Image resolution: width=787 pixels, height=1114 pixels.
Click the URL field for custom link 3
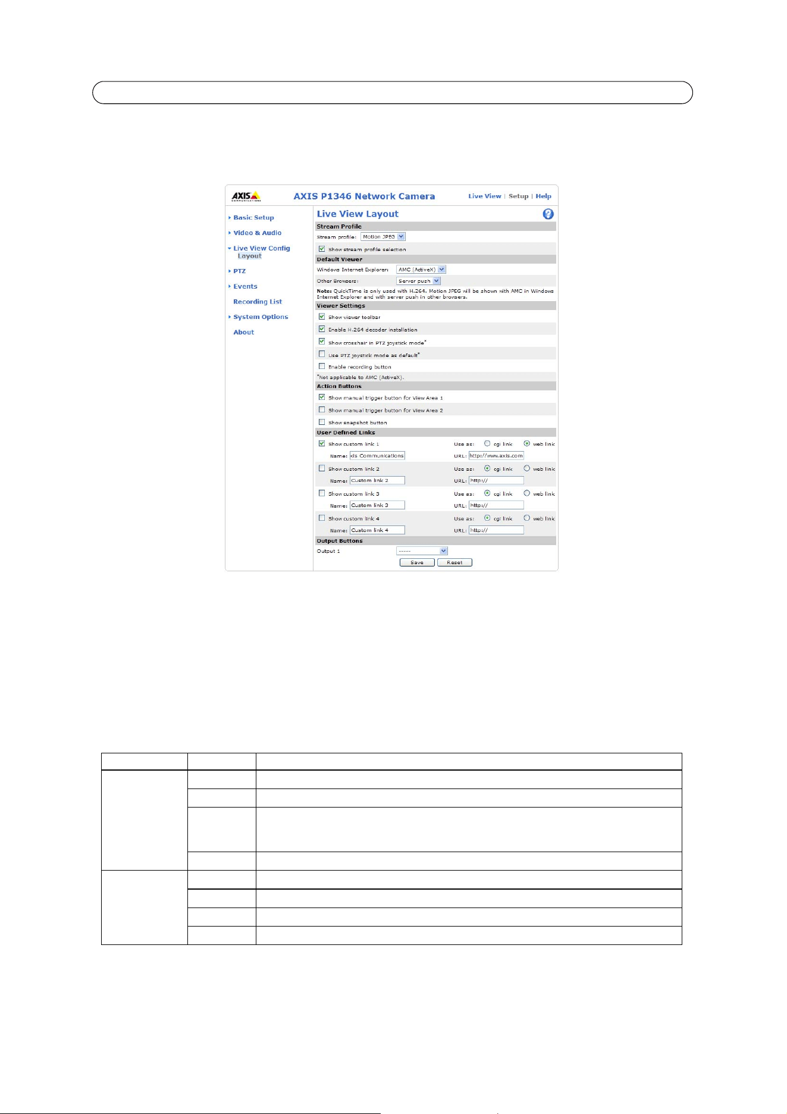click(496, 505)
